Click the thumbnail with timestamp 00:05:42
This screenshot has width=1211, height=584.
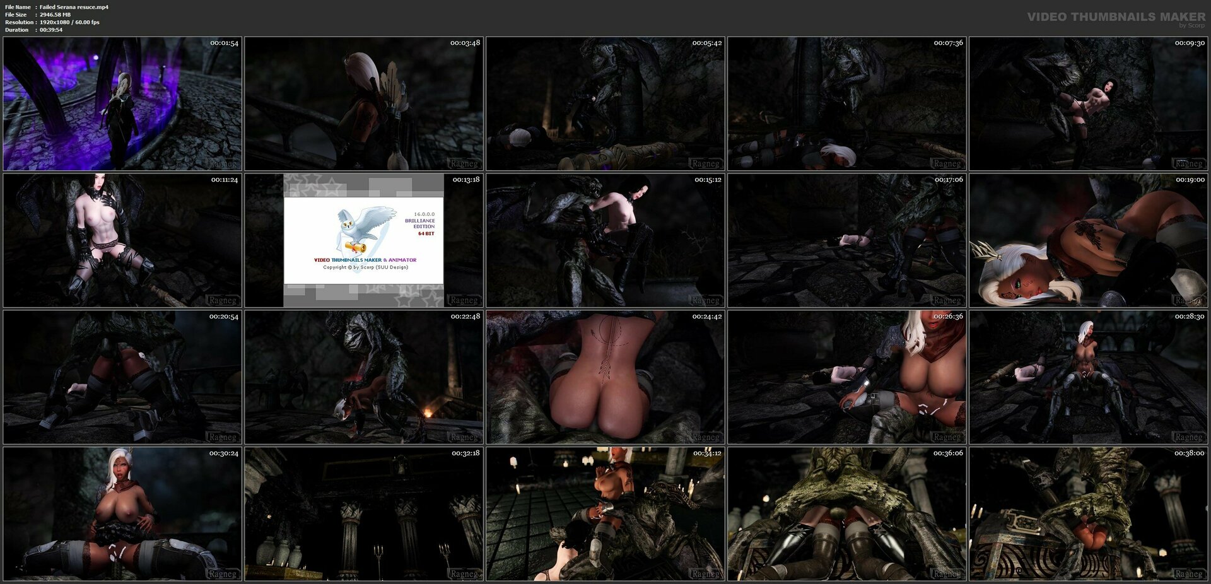605,103
